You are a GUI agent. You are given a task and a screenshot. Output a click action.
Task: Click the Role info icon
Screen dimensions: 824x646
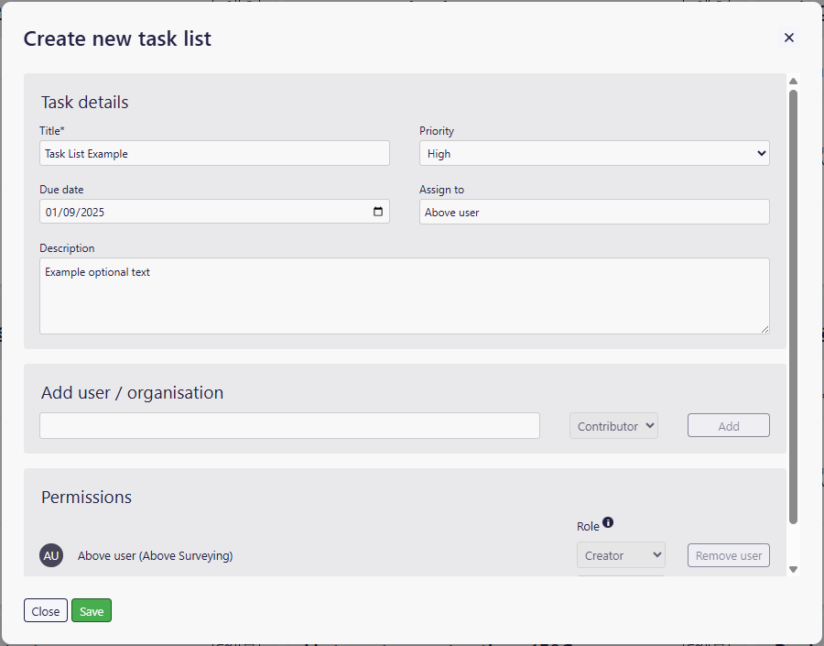(608, 522)
